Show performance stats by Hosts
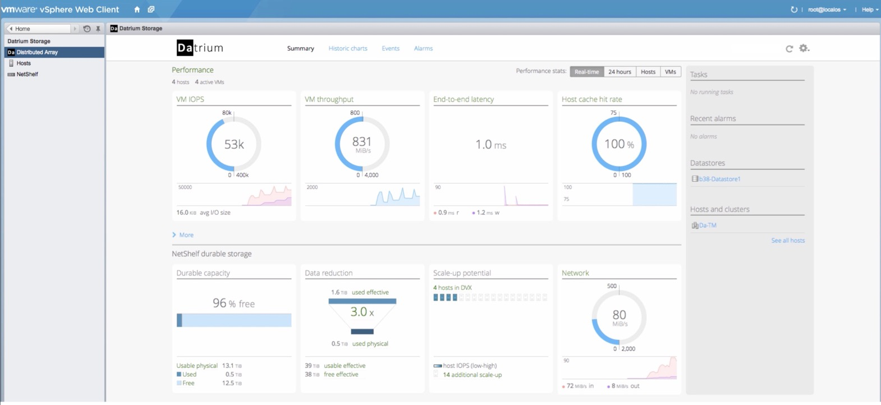 (648, 72)
